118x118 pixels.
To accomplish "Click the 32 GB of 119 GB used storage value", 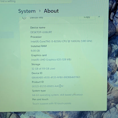I will (x=43, y=69).
